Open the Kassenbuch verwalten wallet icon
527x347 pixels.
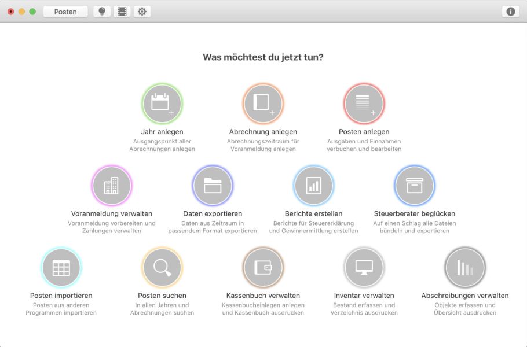click(x=263, y=267)
